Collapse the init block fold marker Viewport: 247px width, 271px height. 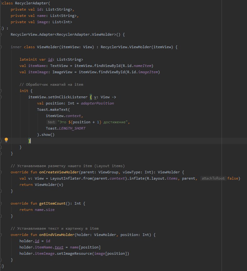(1, 91)
